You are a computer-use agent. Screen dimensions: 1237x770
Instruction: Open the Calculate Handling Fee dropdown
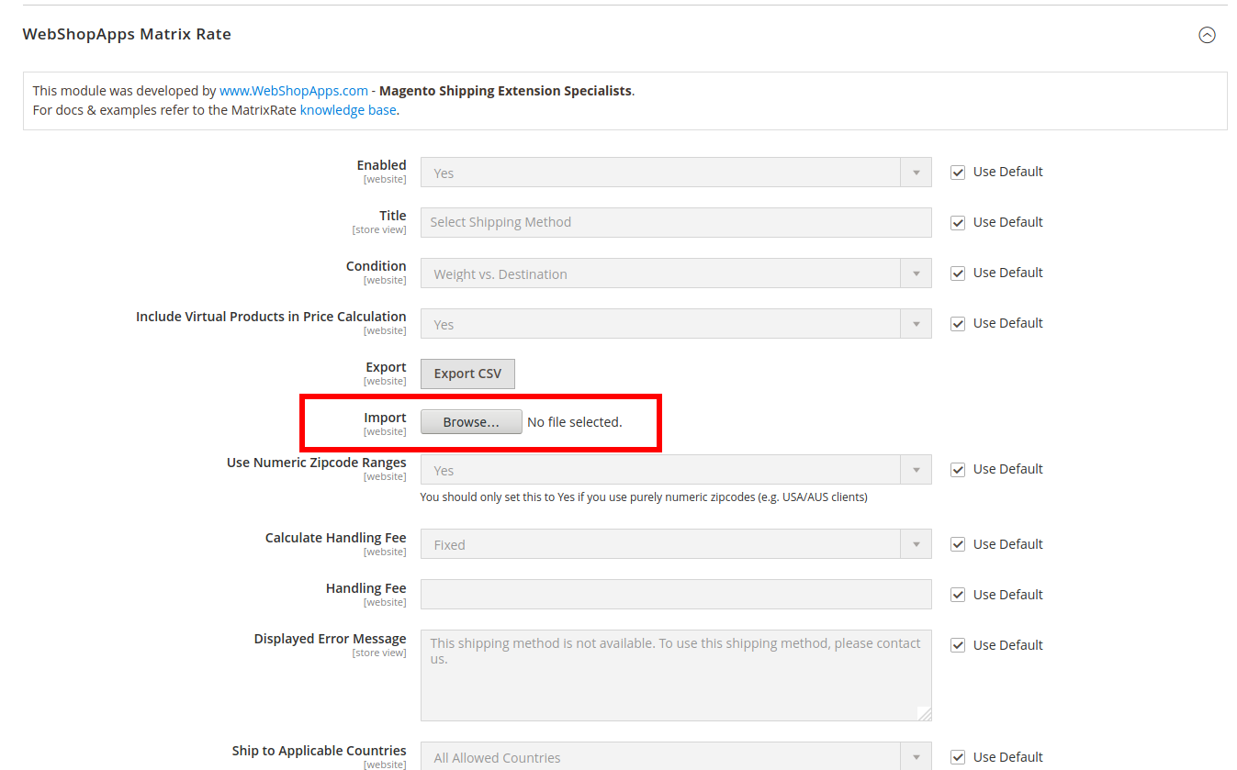pos(675,544)
